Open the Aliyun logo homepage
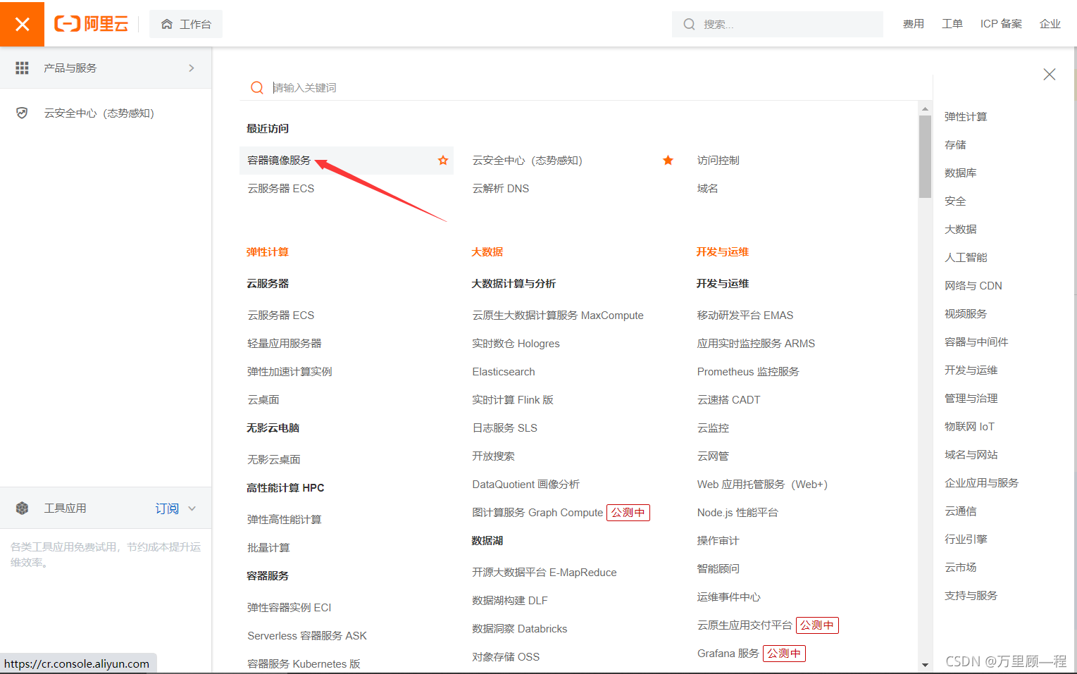 92,24
